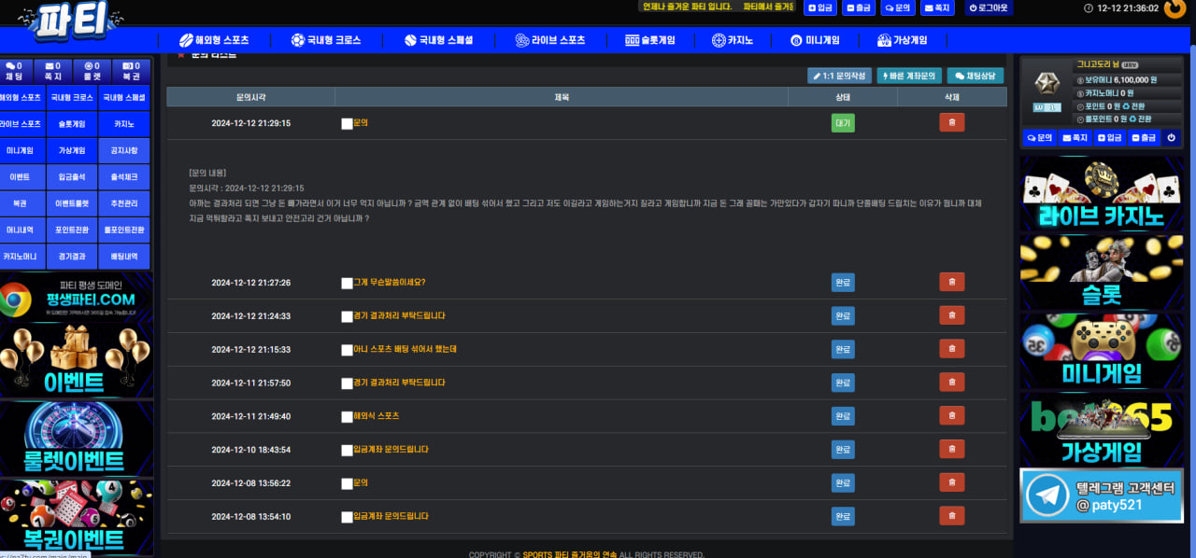Click the power icon in the user panel
The width and height of the screenshot is (1196, 558).
[1171, 137]
